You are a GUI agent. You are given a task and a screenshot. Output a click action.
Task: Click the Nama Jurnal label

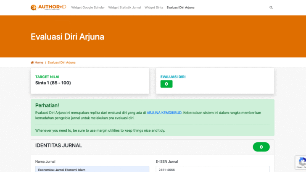pos(45,162)
